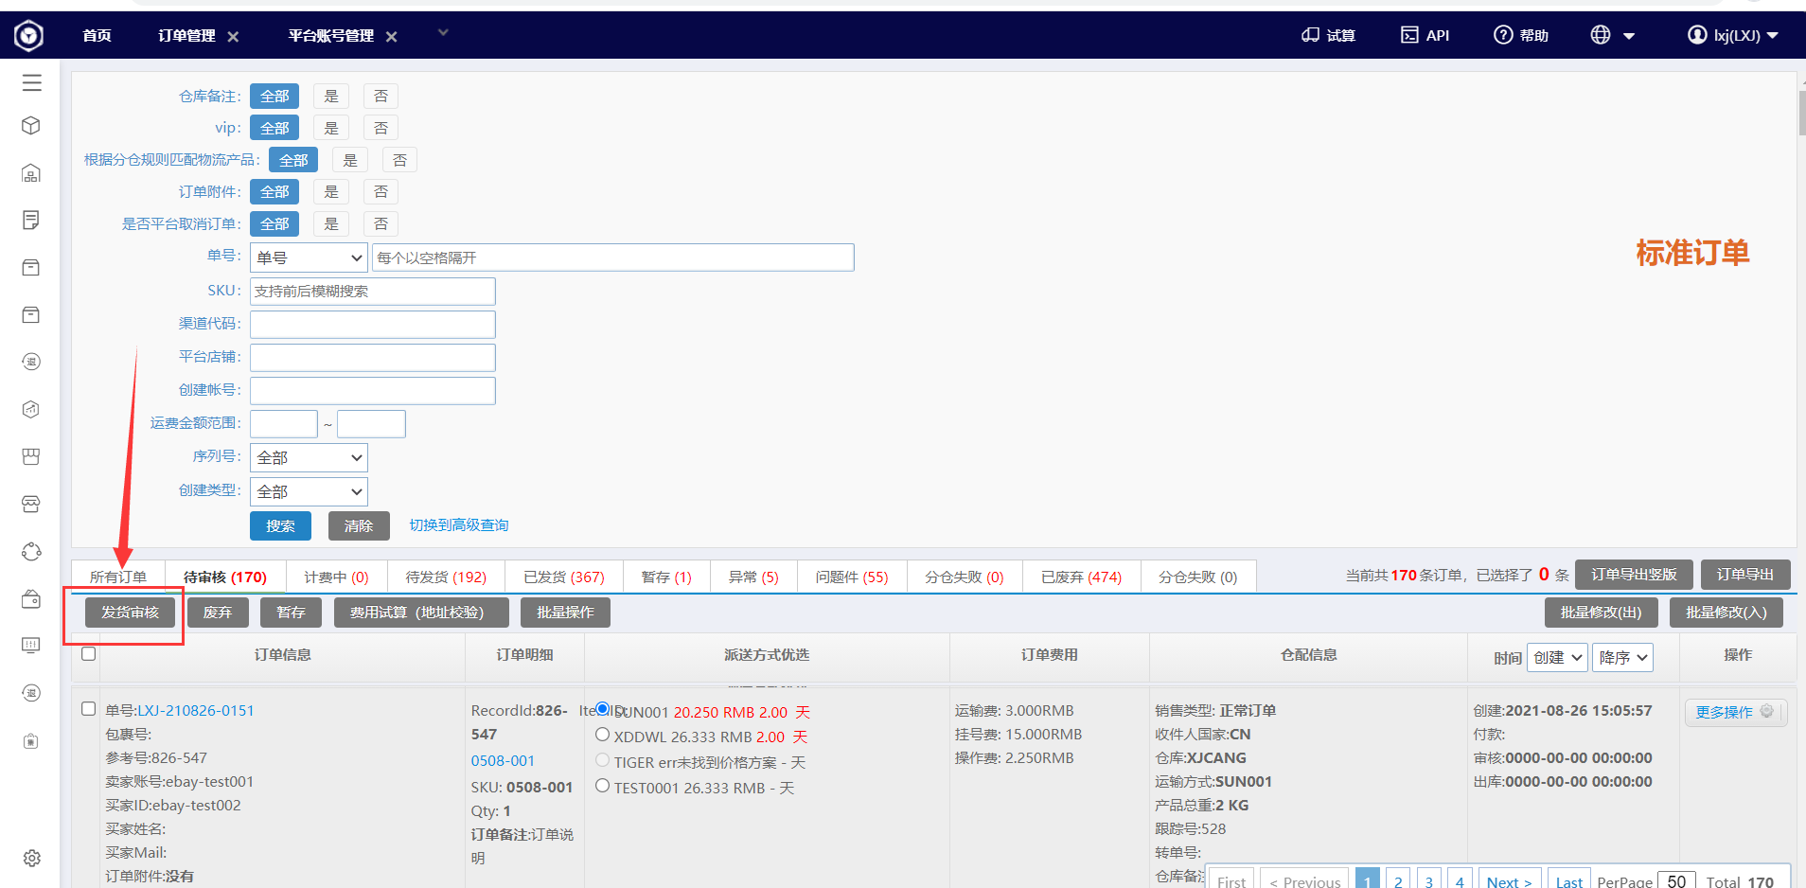Click the package/product icon in sidebar
1806x888 pixels.
tap(31, 125)
